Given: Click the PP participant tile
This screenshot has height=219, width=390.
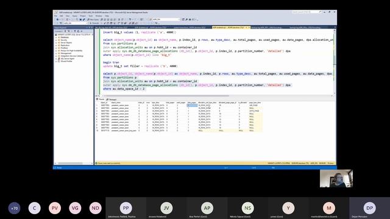Looking at the screenshot, I should 126,208.
